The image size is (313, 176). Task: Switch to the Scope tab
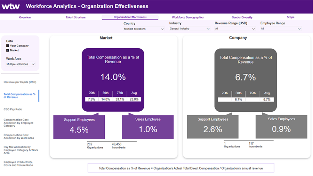pos(290,17)
